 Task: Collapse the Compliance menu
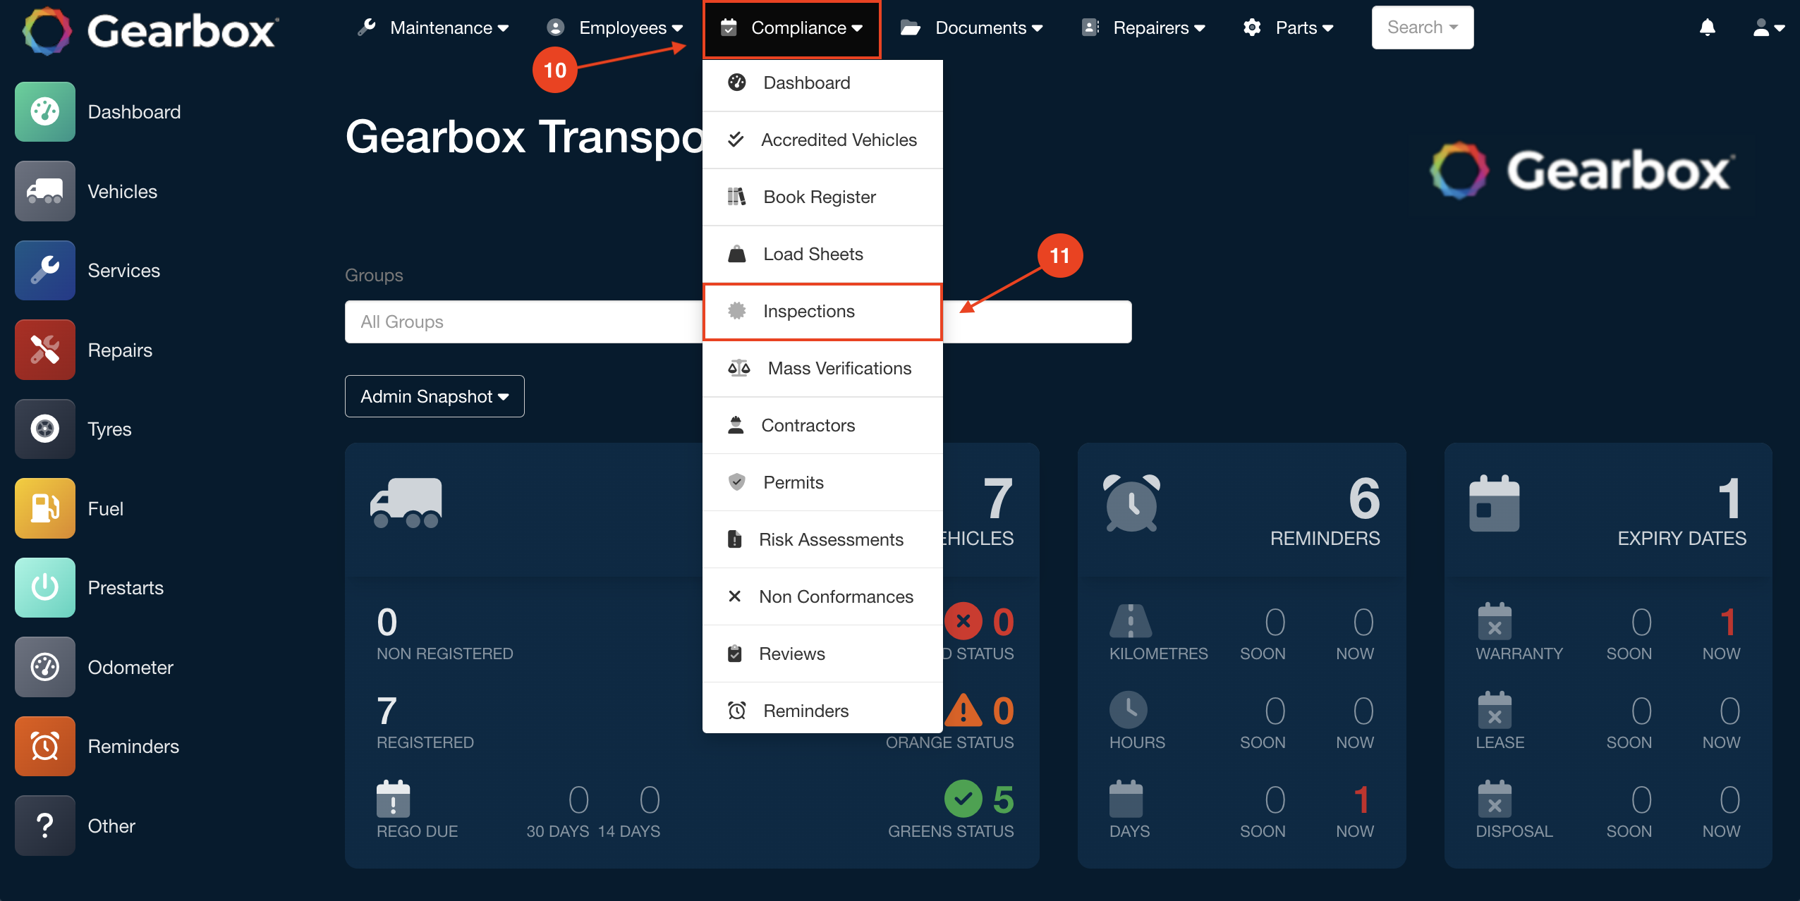click(791, 29)
